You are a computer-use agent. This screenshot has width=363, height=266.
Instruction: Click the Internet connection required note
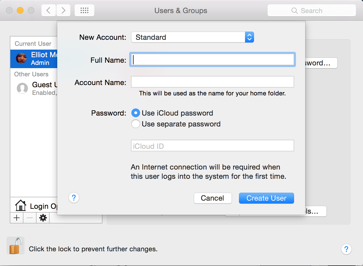tap(208, 172)
